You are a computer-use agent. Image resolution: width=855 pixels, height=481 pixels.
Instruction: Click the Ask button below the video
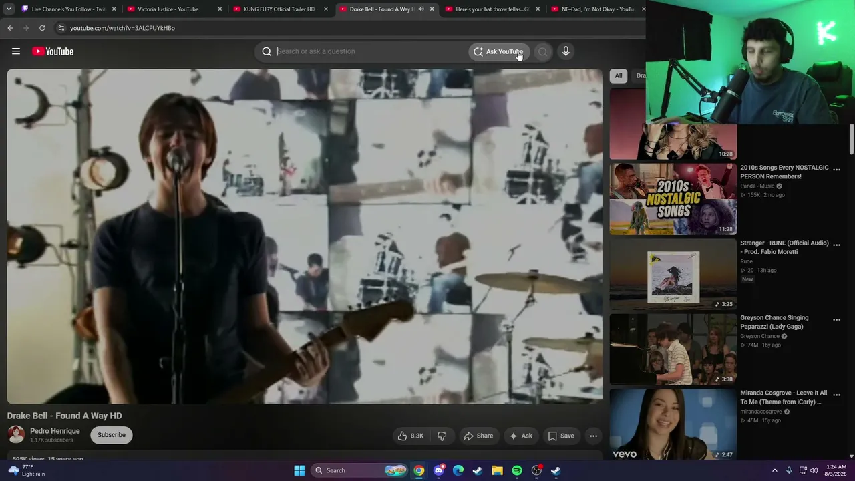click(x=521, y=436)
